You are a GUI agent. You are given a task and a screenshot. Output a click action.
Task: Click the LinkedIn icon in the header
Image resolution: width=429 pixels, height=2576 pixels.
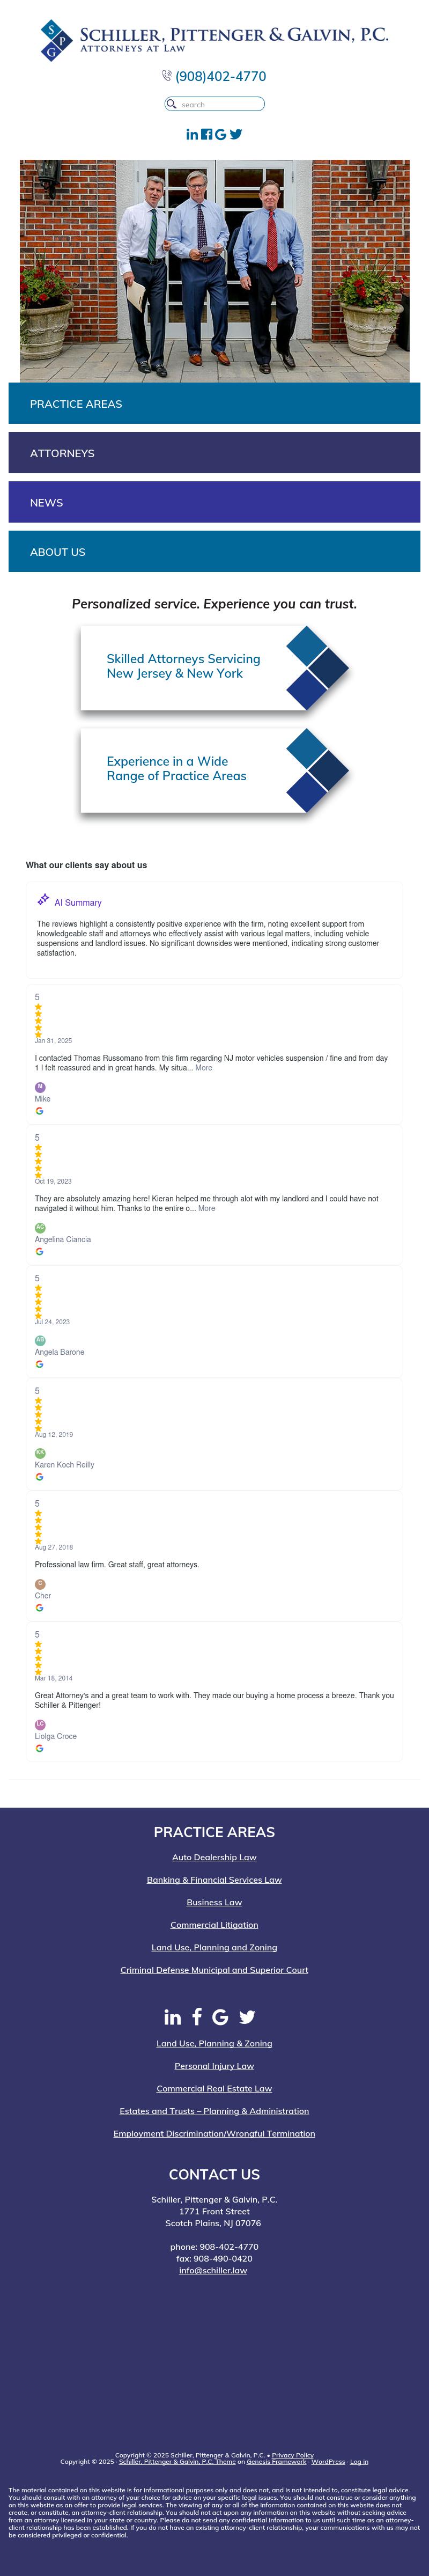(192, 134)
